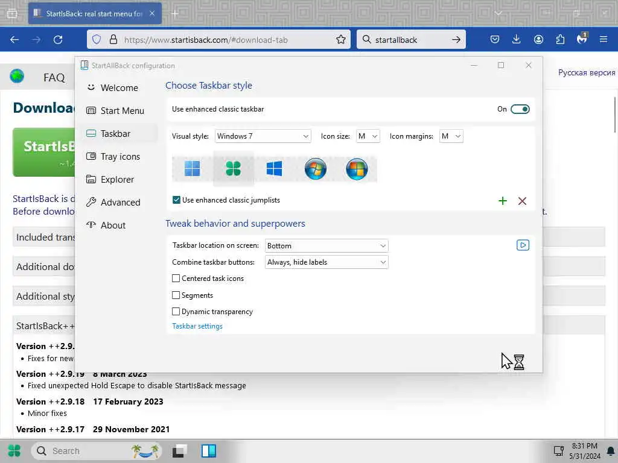The height and width of the screenshot is (463, 618).
Task: Click the Firefox View icon beside tabs
Action: pyautogui.click(x=12, y=13)
